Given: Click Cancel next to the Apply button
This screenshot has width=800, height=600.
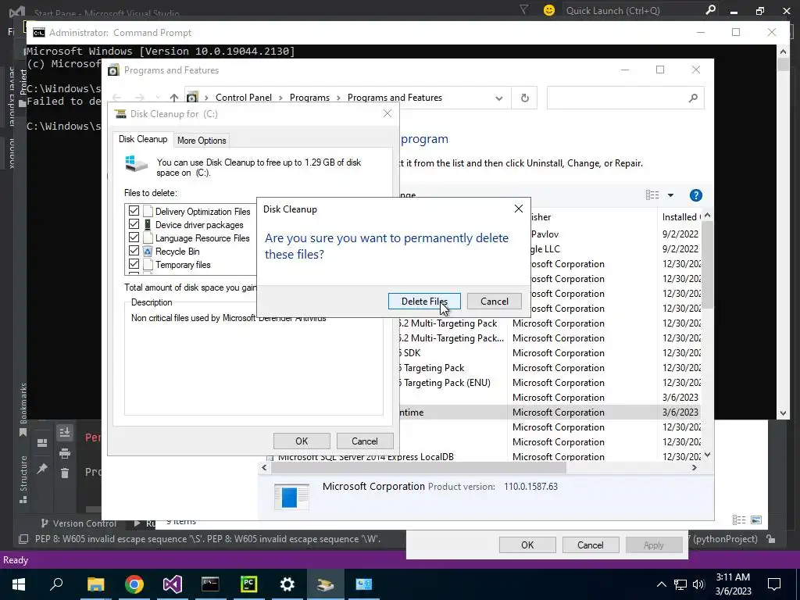Looking at the screenshot, I should pyautogui.click(x=591, y=545).
